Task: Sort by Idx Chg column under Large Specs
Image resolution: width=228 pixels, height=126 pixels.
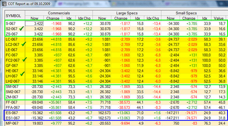Action: point(152,18)
